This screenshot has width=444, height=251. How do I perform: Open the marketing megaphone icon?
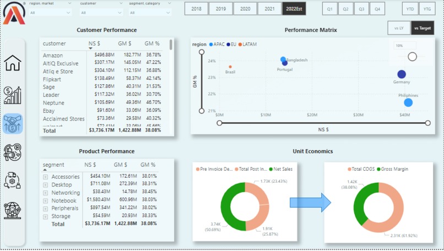[13, 152]
